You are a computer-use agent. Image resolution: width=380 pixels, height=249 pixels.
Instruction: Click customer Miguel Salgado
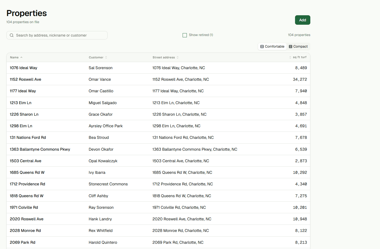coord(103,103)
